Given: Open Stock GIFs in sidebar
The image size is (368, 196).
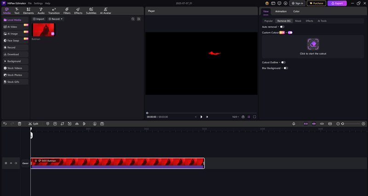Looking at the screenshot, I should [15, 82].
